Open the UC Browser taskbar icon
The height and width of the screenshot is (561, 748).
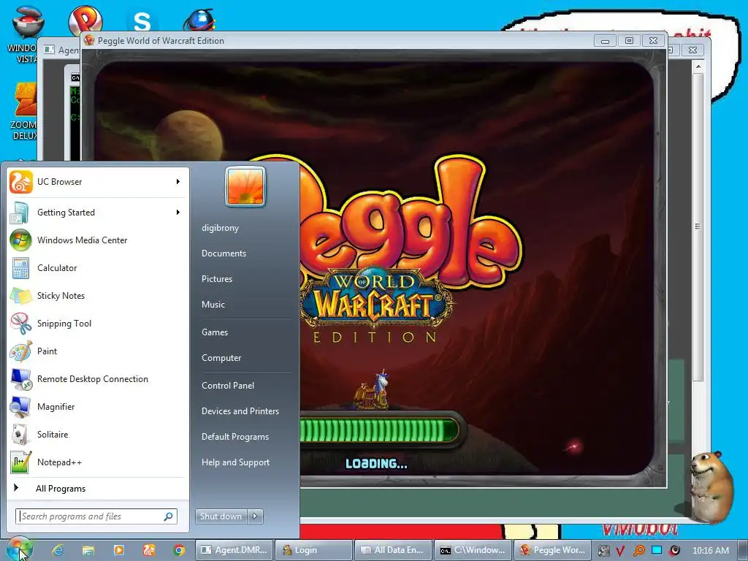149,550
